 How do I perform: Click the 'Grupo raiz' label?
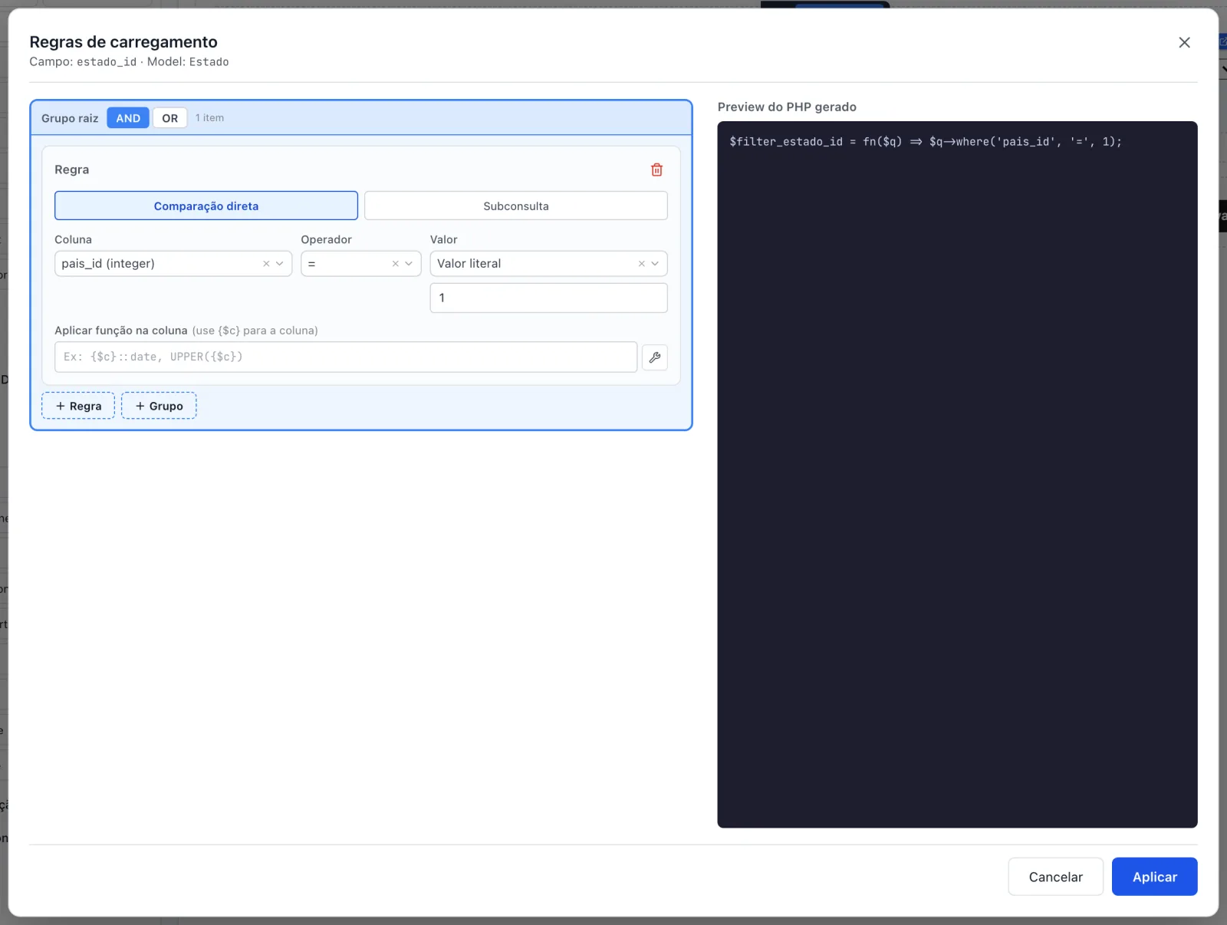coord(70,118)
